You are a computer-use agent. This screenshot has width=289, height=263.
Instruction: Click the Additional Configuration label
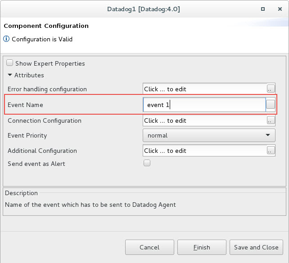tap(42, 151)
